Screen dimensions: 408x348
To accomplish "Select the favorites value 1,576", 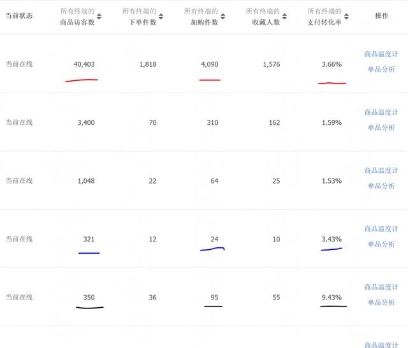I will click(272, 64).
